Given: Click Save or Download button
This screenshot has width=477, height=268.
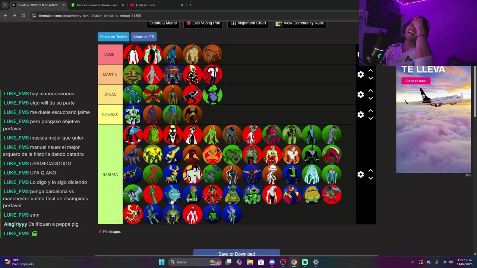Looking at the screenshot, I should coord(237,253).
